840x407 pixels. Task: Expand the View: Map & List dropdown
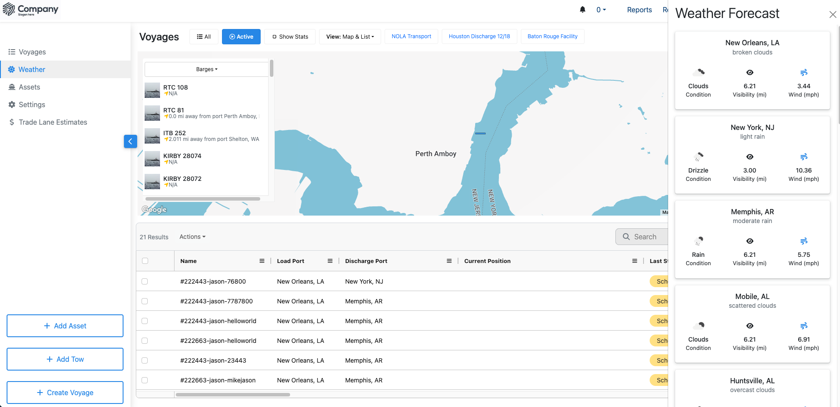[350, 37]
